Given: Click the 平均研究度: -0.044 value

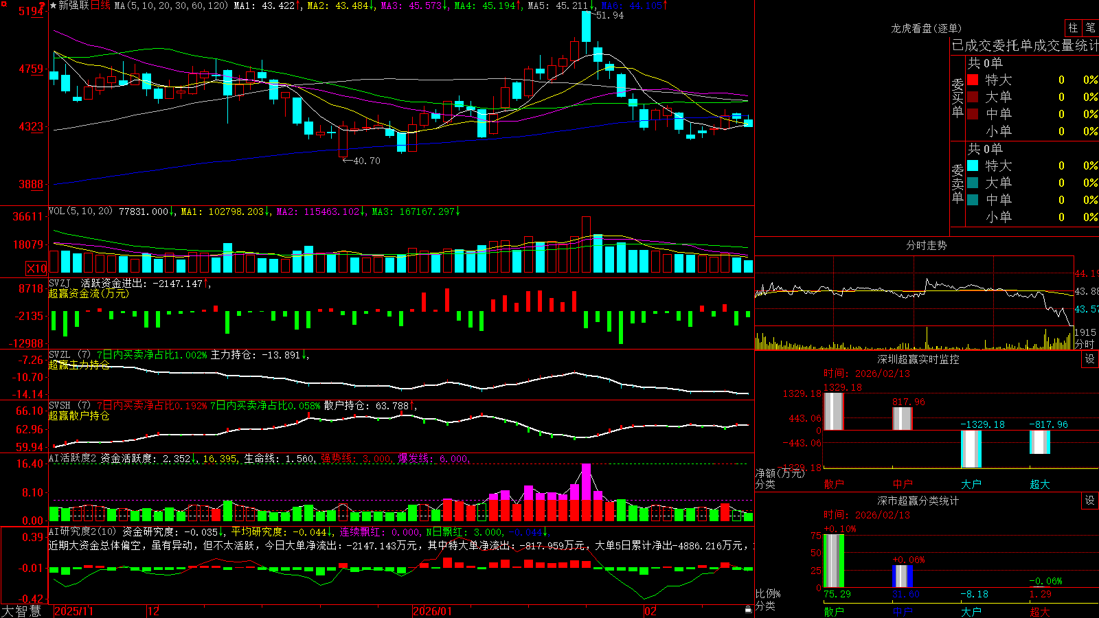Looking at the screenshot, I should point(279,531).
